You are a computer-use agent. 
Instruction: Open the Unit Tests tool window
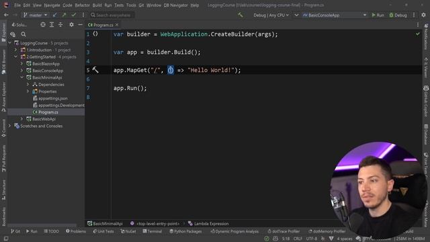click(x=103, y=231)
